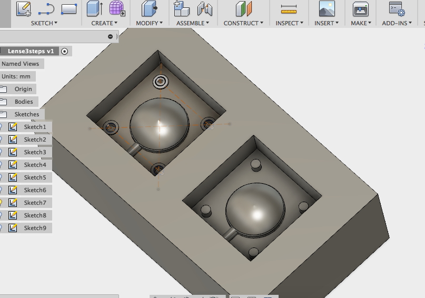Click the concentric circle sketch on left cavity
The height and width of the screenshot is (298, 425).
[x=161, y=81]
